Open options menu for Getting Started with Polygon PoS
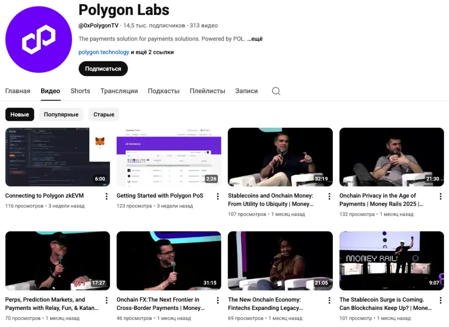449x327 pixels. [x=218, y=196]
